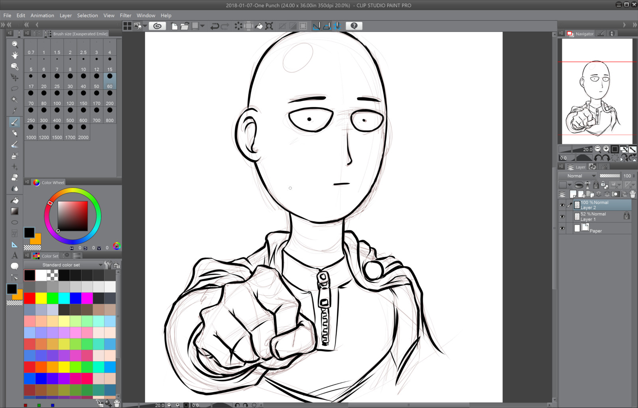Click the Fill icon in command bar

259,26
